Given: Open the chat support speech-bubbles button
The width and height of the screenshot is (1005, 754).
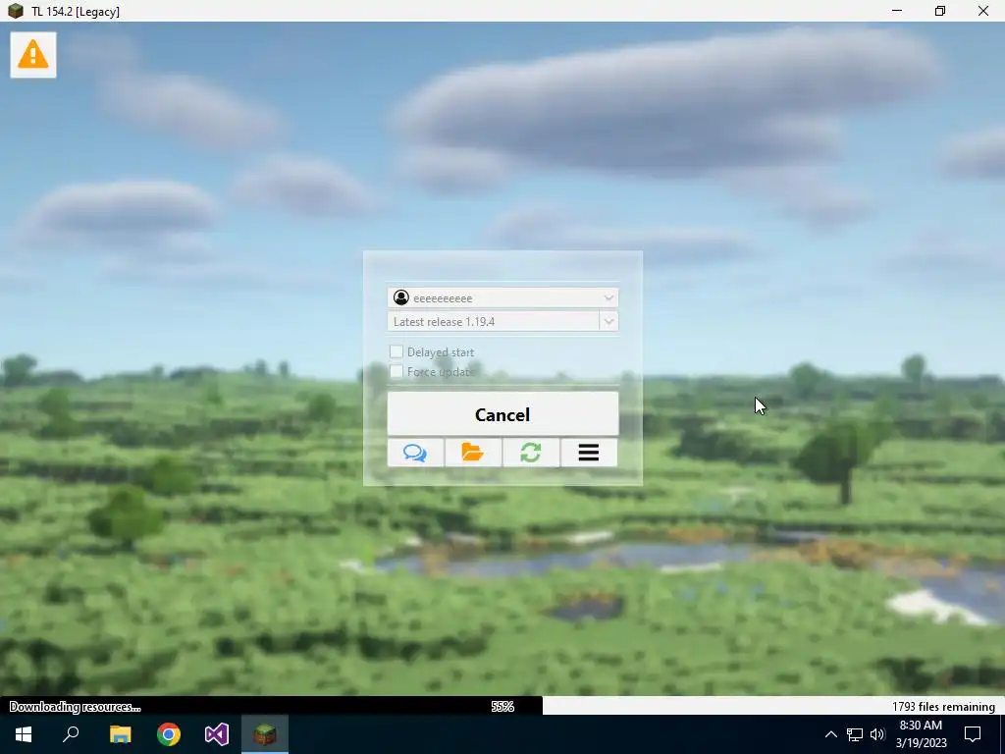Looking at the screenshot, I should pos(415,453).
